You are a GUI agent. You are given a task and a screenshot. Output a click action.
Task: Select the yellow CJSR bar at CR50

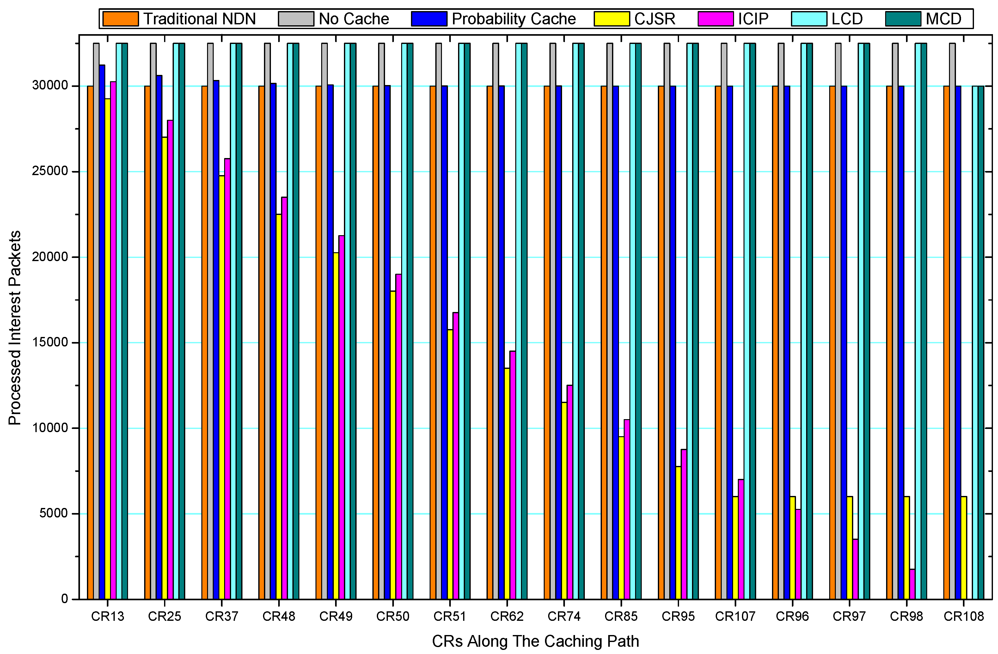coord(393,444)
